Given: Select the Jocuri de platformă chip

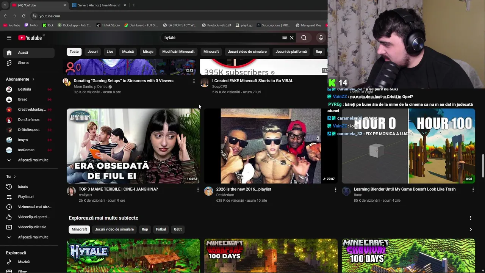Looking at the screenshot, I should point(291,52).
